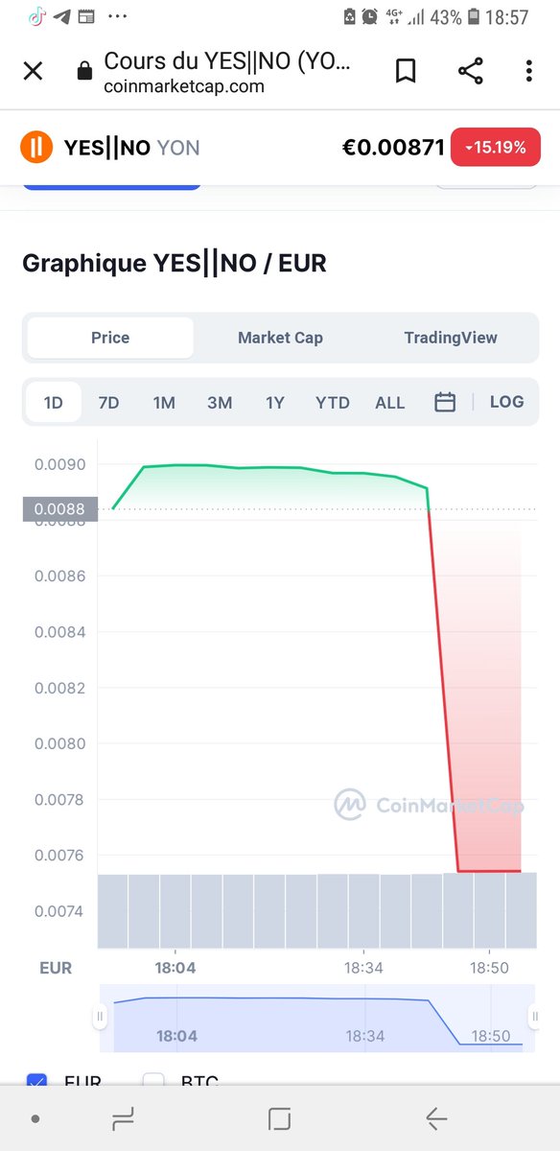Tap the share icon in browser bar
The width and height of the screenshot is (560, 1151).
[x=470, y=71]
